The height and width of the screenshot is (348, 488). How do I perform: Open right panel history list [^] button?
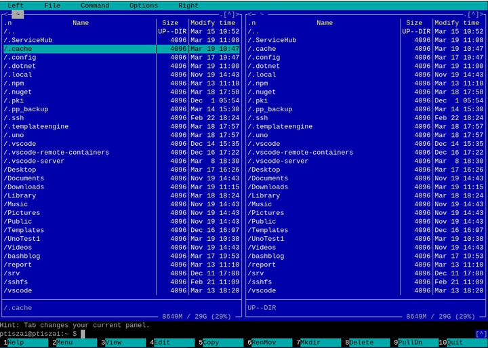click(x=473, y=14)
